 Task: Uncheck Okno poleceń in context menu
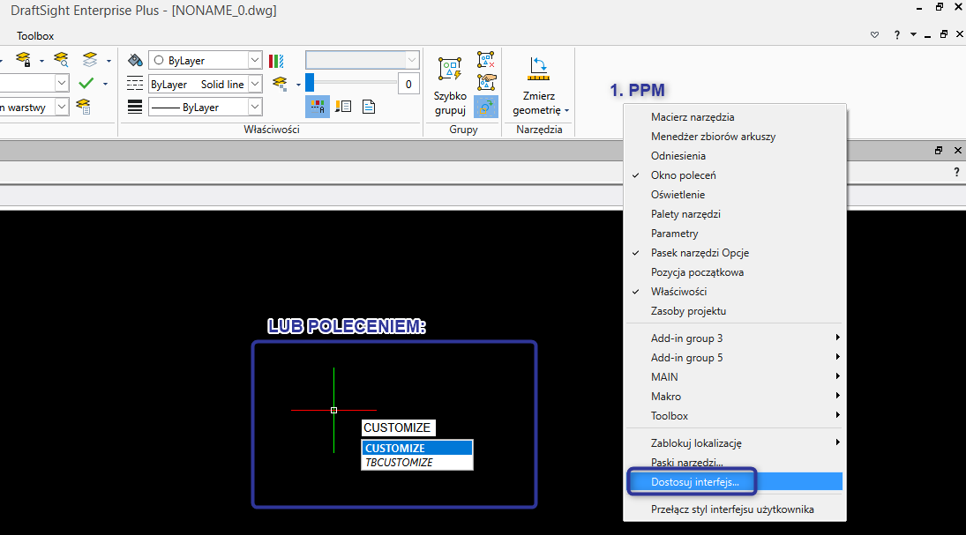pyautogui.click(x=683, y=175)
